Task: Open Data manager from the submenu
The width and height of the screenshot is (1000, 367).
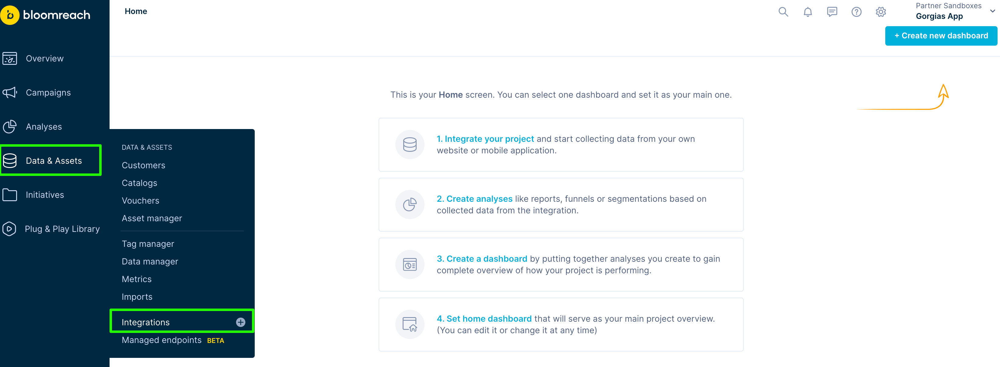Action: (x=150, y=262)
